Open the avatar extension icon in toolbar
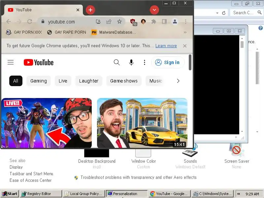Screen dimensions: 264x198 click(x=143, y=21)
